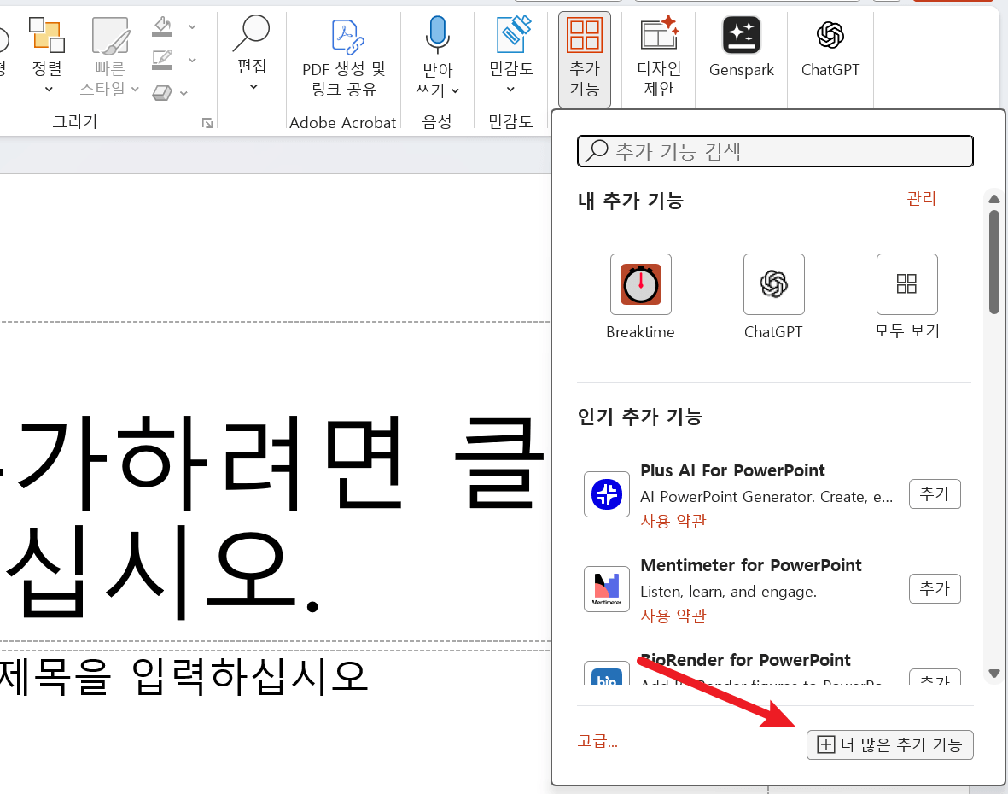
Task: Click the add-in panel scroll down arrow
Action: [x=993, y=674]
